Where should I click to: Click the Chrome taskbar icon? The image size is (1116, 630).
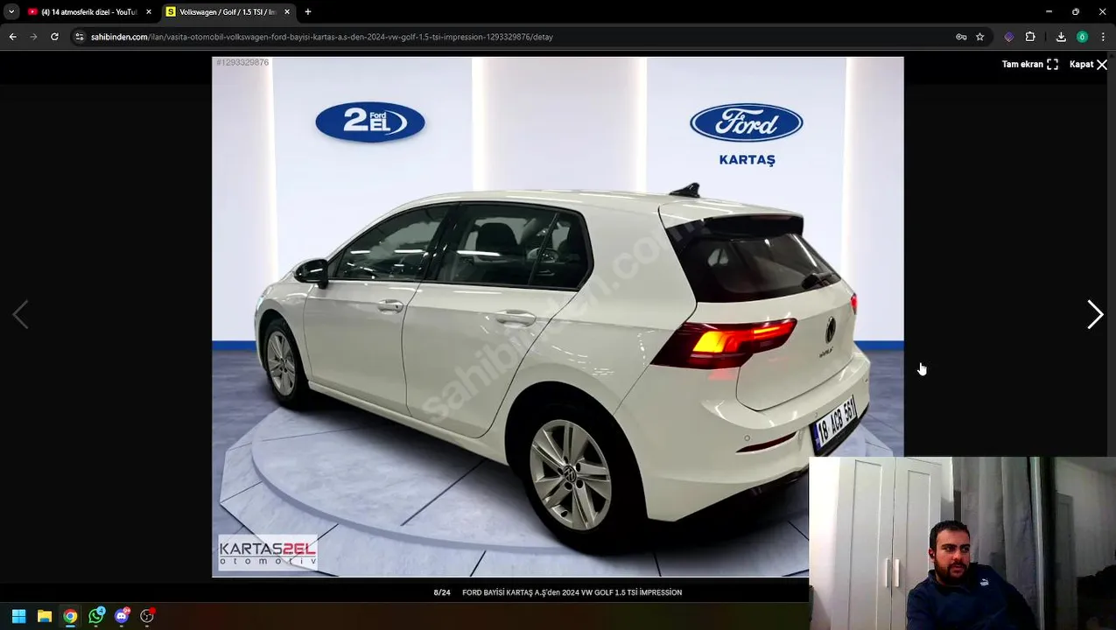coord(70,616)
